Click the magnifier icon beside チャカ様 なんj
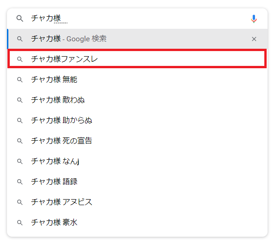The width and height of the screenshot is (275, 246). [x=20, y=162]
